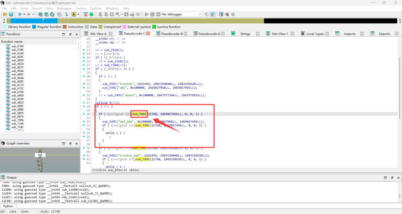Jump back with the blue left arrow
The width and height of the screenshot is (402, 214).
[20, 15]
